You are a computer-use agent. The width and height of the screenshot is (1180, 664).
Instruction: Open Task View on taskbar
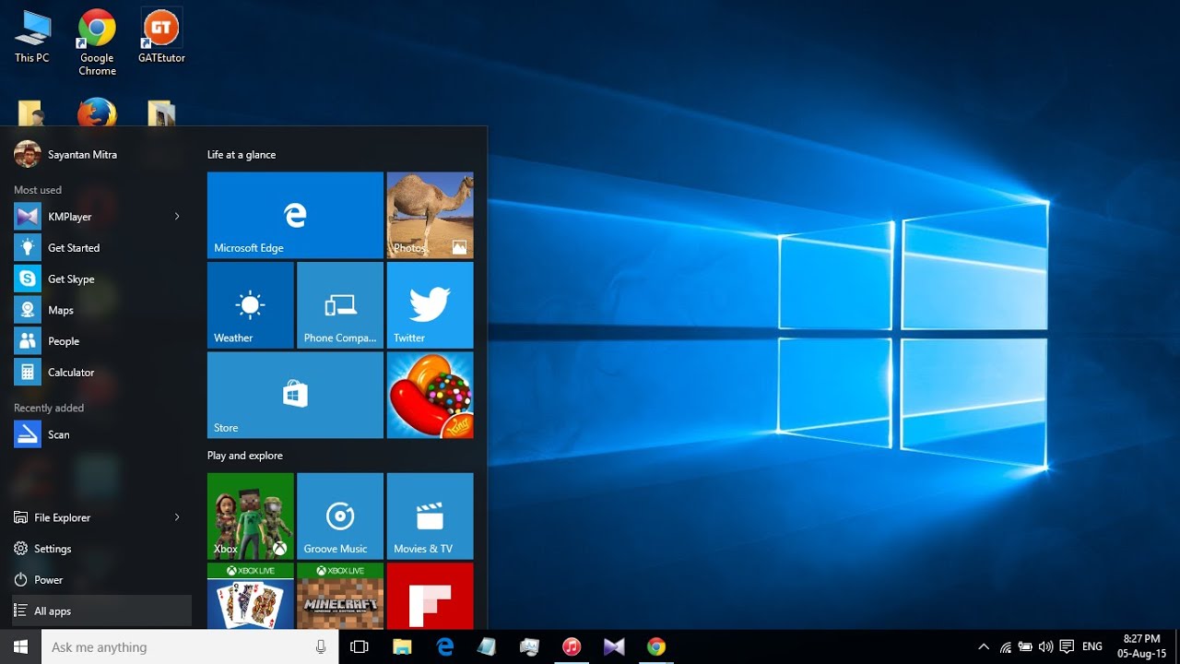coord(360,647)
